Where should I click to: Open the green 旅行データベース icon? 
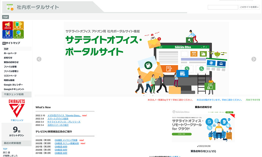(x=18, y=34)
